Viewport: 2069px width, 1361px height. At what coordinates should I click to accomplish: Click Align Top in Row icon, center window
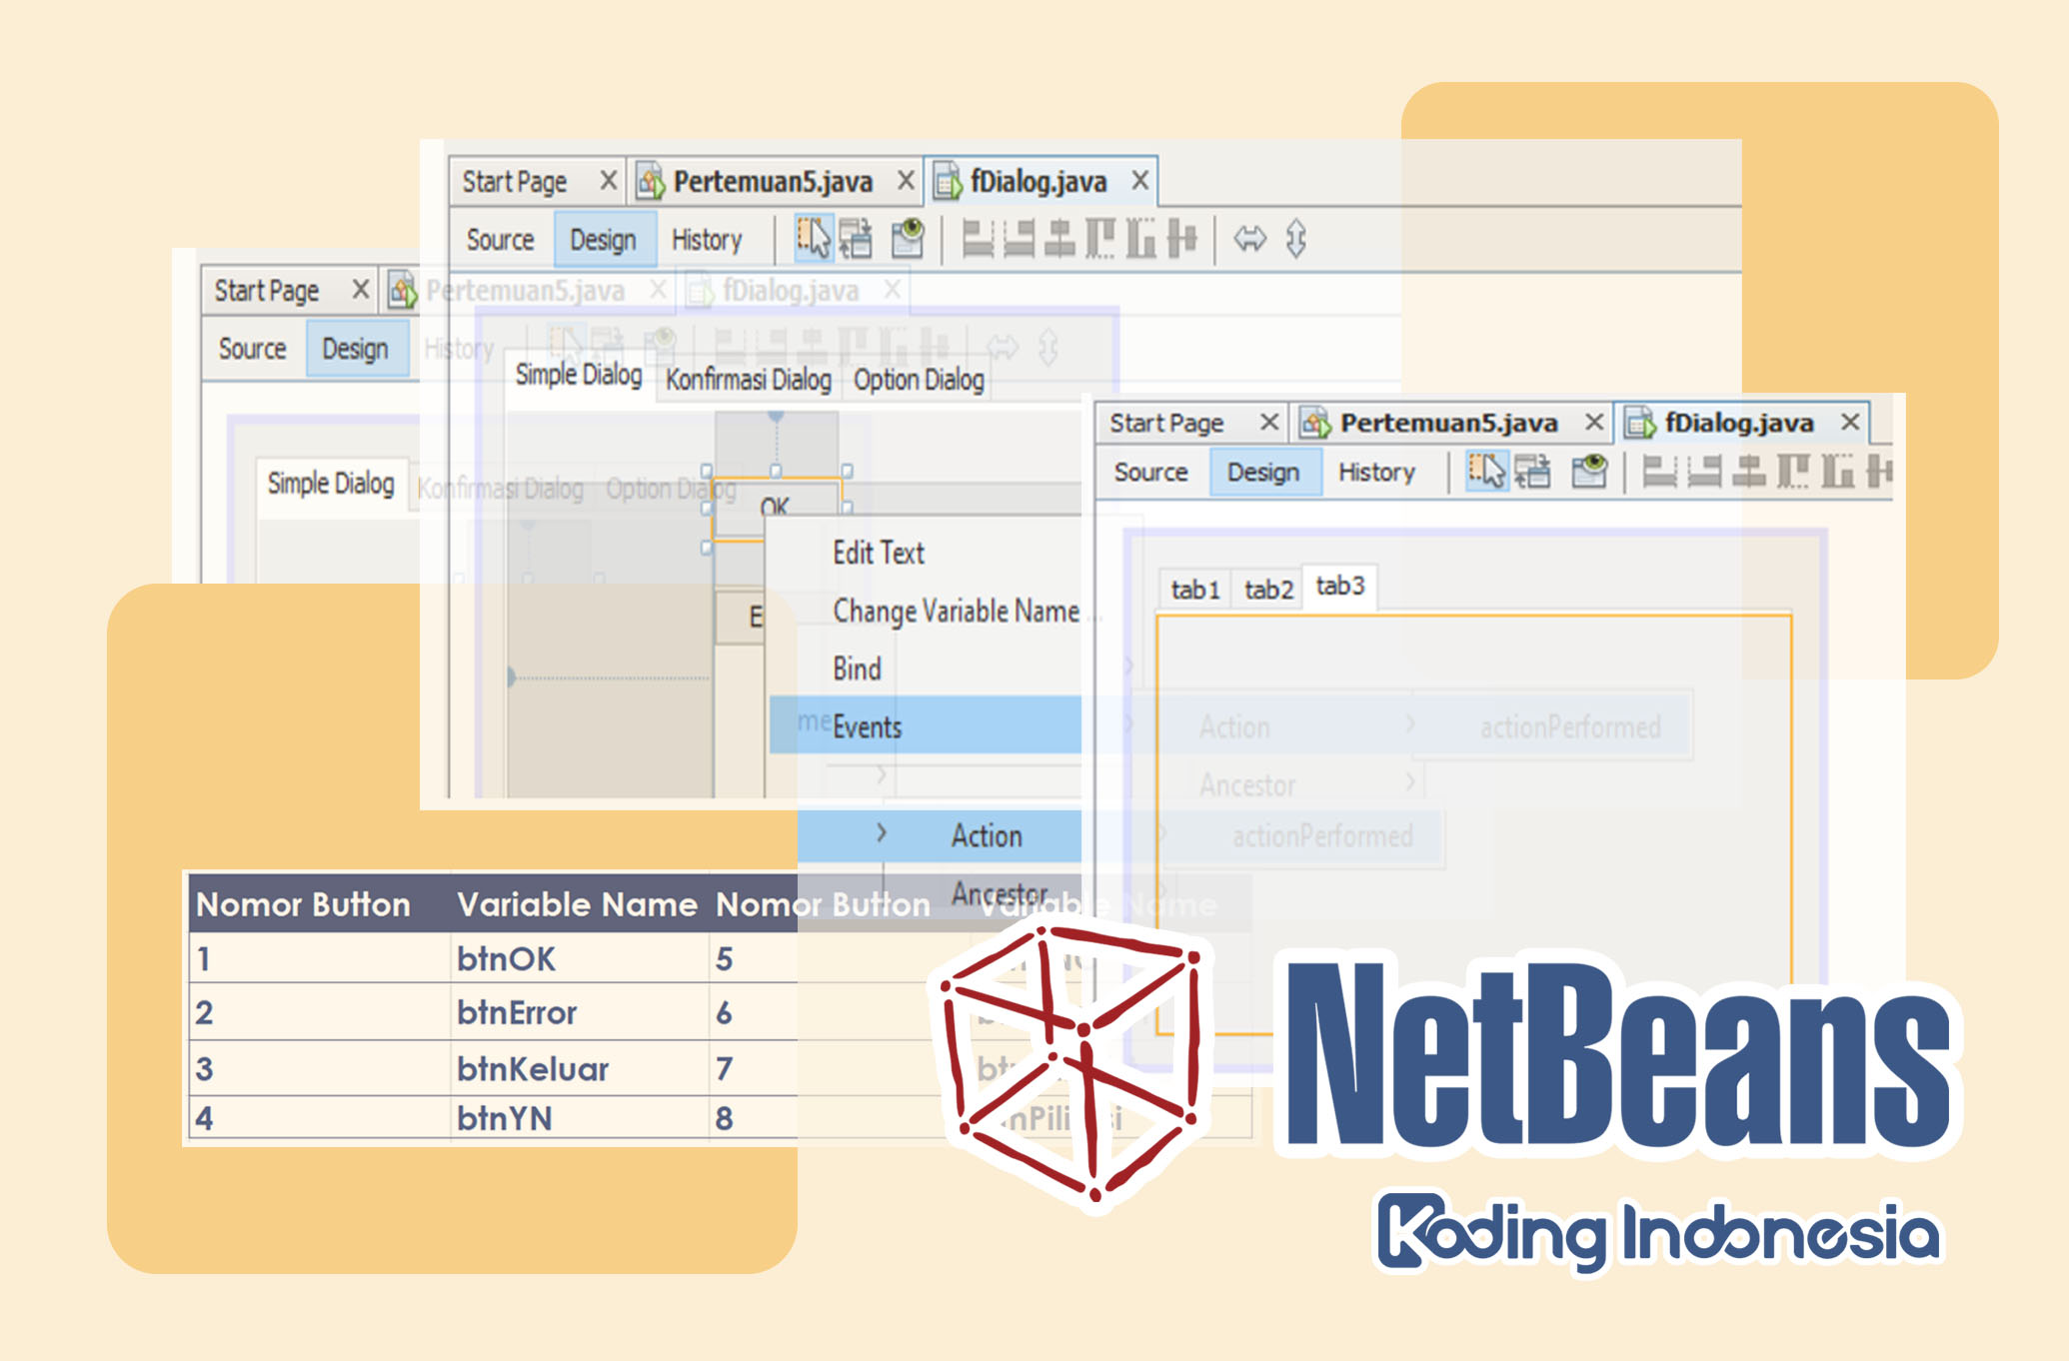pyautogui.click(x=1099, y=239)
